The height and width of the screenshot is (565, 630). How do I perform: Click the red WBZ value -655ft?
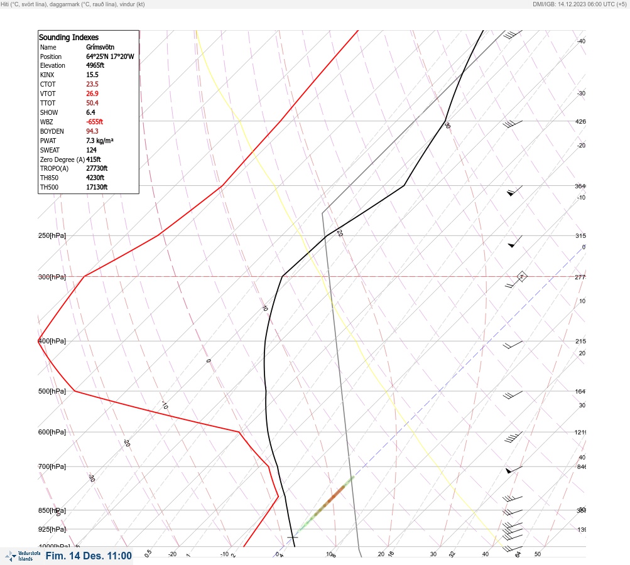tap(94, 122)
